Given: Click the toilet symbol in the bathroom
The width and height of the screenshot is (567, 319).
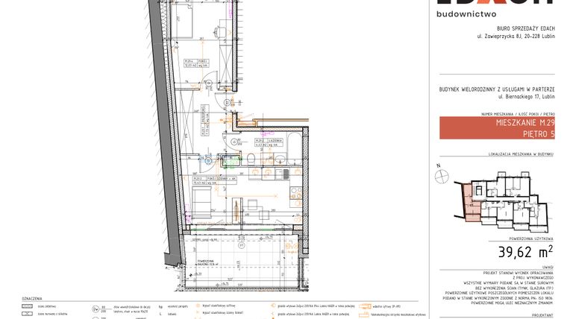Looking at the screenshot, I should (251, 158).
